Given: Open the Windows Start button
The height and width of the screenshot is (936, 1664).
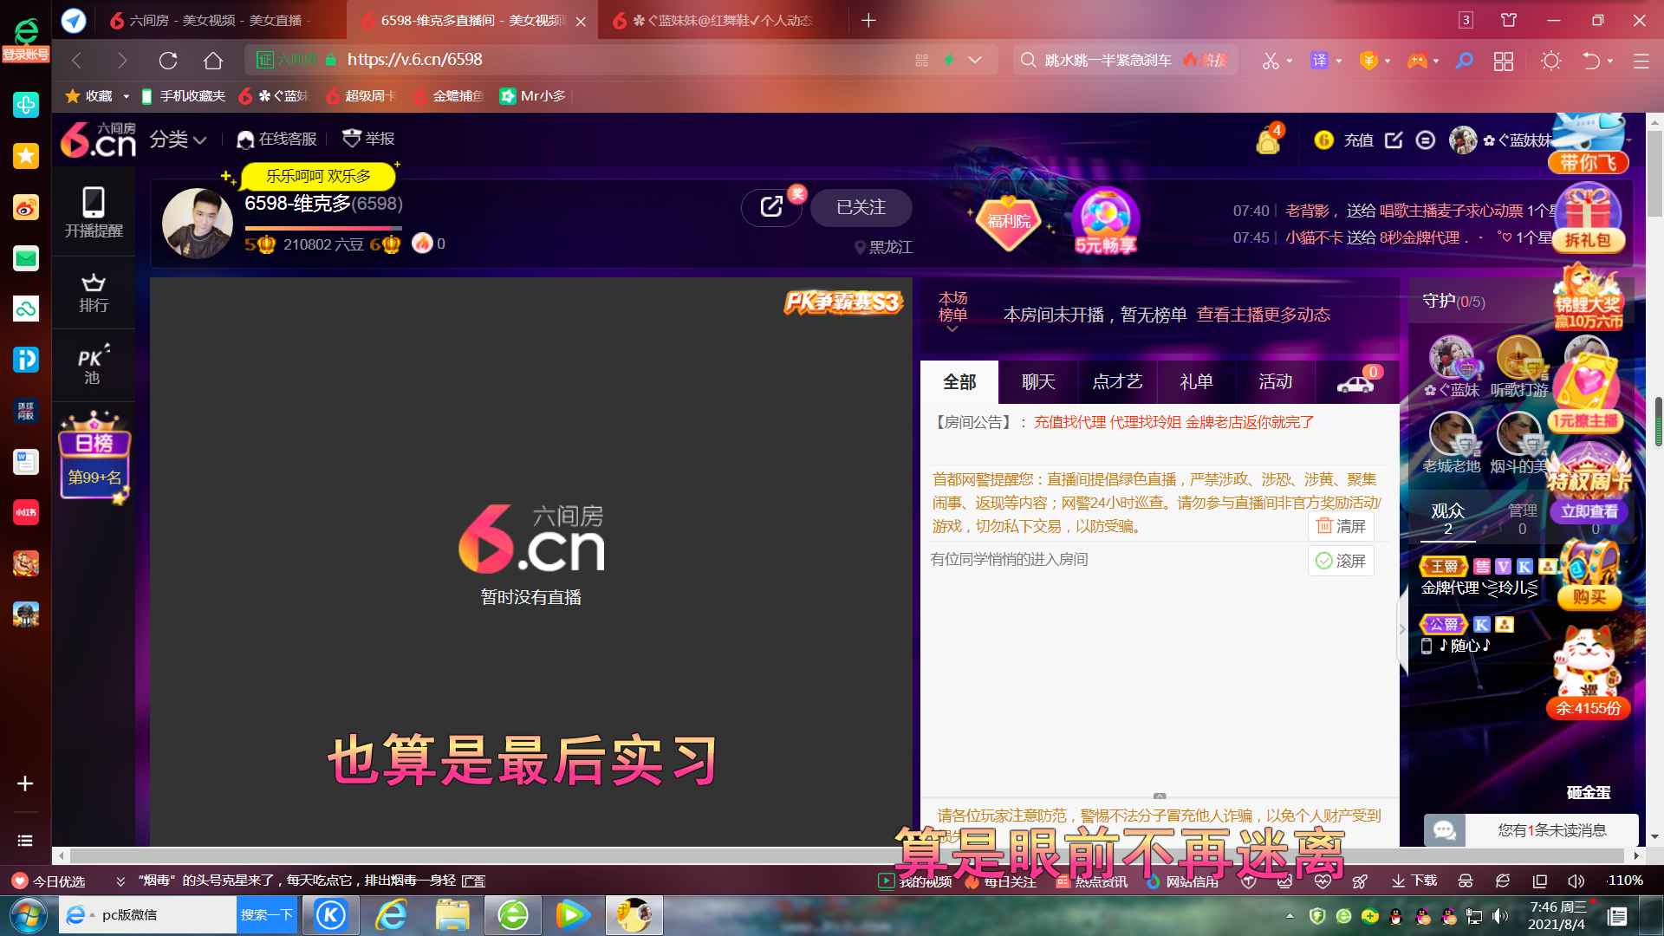Looking at the screenshot, I should tap(28, 915).
